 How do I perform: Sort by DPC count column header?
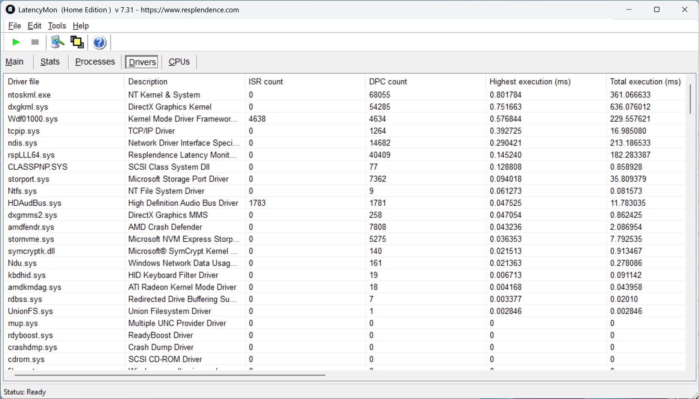[388, 82]
